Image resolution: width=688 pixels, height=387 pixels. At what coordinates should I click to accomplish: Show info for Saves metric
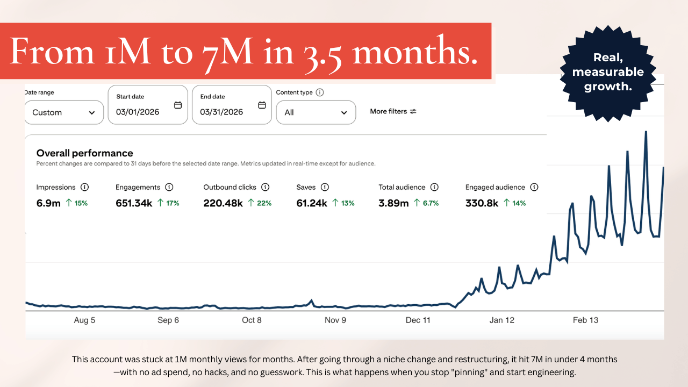tap(325, 187)
